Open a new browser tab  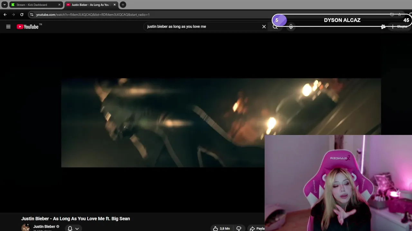pyautogui.click(x=123, y=5)
